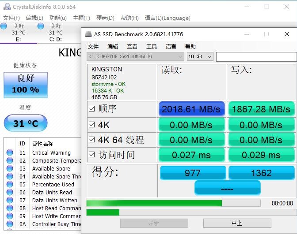
Task: Click the 良好 100 % health status button
Action: point(26,85)
